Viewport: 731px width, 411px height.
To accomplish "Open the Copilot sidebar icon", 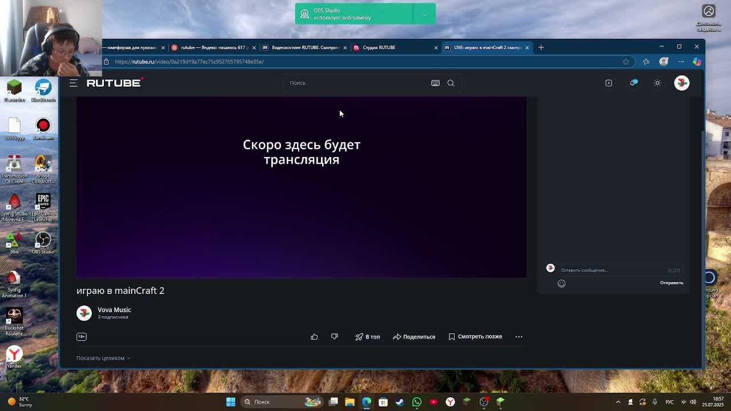I will (697, 62).
